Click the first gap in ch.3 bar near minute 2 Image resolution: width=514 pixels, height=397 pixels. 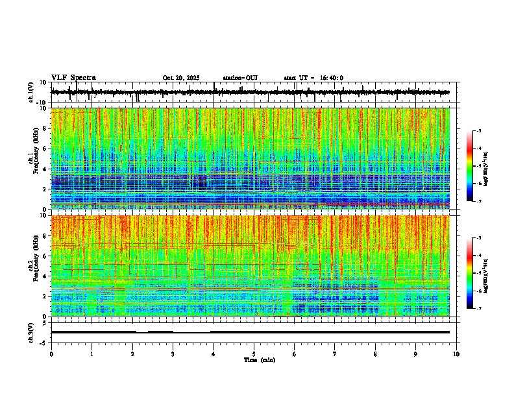click(142, 332)
